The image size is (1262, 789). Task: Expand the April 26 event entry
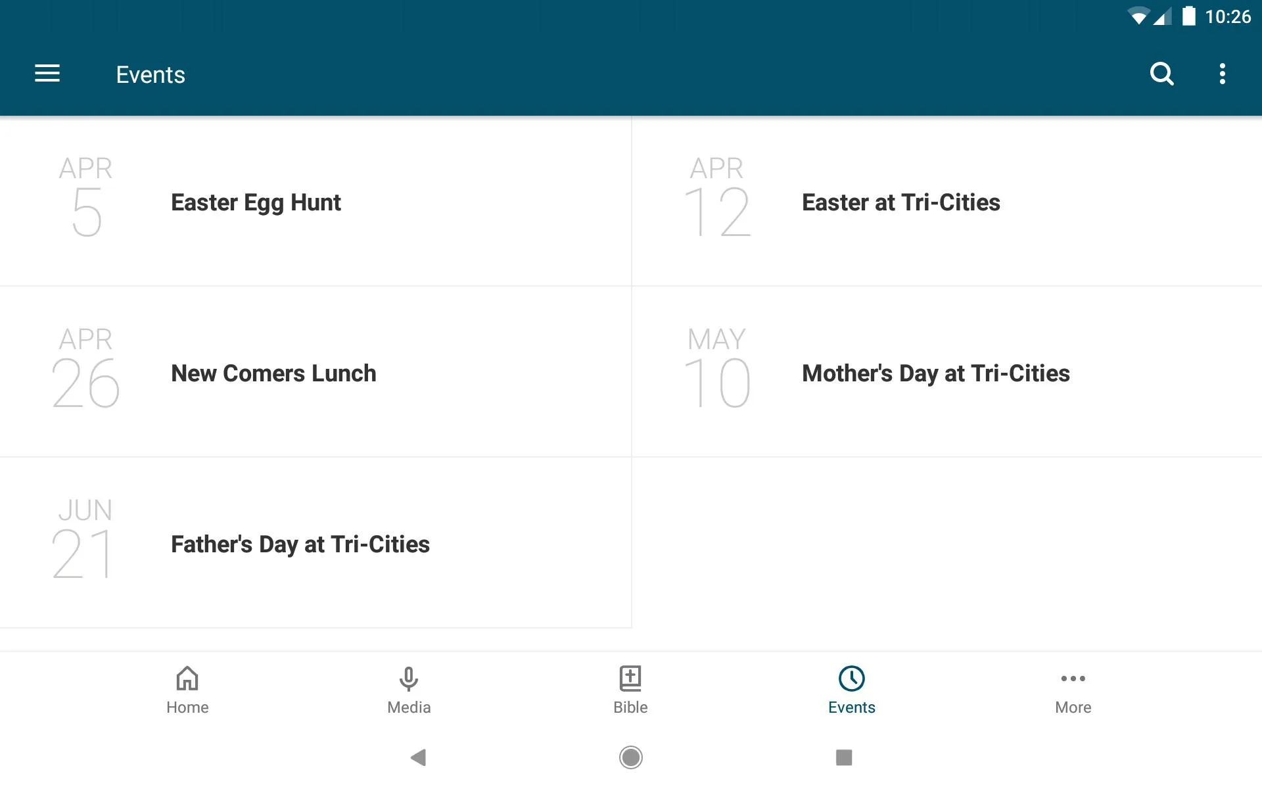click(315, 371)
